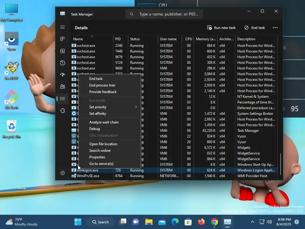The width and height of the screenshot is (305, 229).
Task: Select the winlogon.exe process row
Action: coord(174,170)
